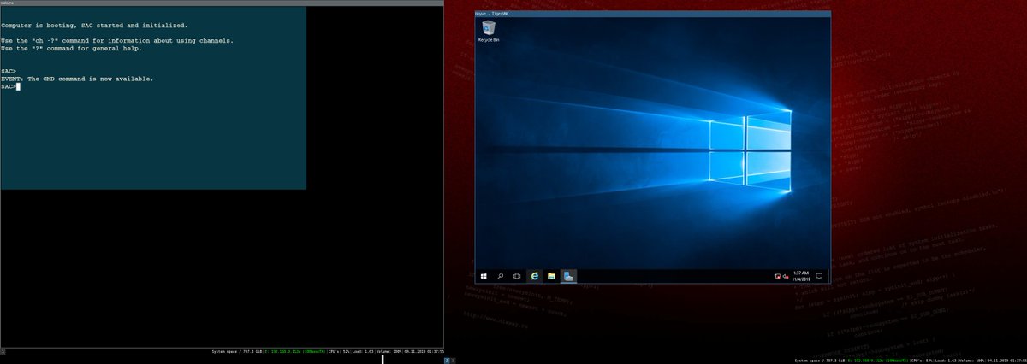
Task: Switch to workspace 3 on right monitor bar
Action: click(x=454, y=360)
